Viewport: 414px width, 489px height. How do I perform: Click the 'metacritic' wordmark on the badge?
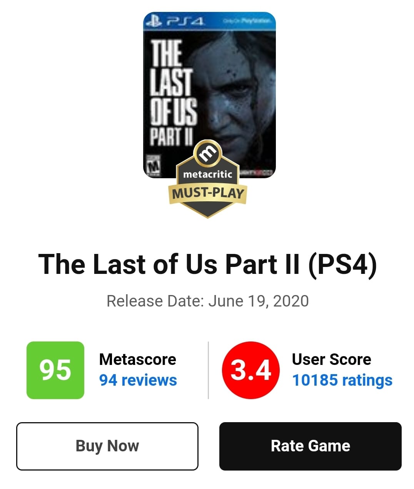point(208,174)
